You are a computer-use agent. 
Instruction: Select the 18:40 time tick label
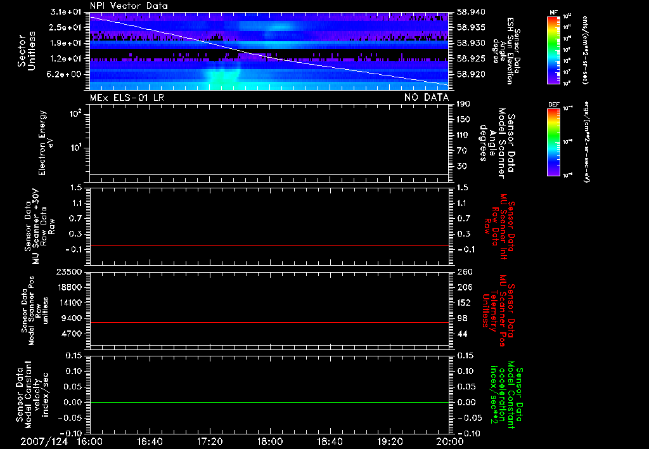330,441
